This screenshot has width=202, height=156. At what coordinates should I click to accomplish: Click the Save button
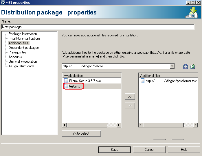point(114,150)
